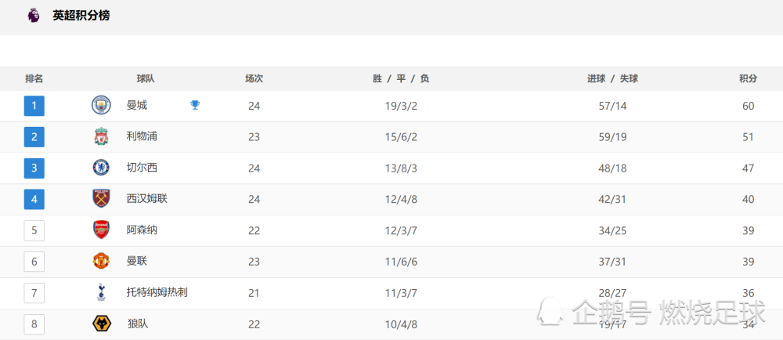
Task: Click the Premier League lion logo
Action: pos(34,16)
